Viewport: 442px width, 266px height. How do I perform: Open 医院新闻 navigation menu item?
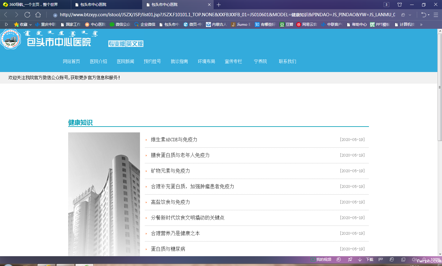(x=125, y=62)
